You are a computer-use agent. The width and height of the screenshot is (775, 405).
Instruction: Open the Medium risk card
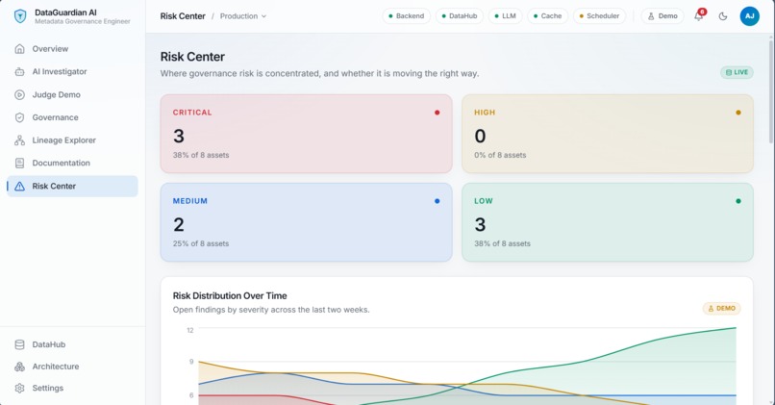click(x=306, y=222)
